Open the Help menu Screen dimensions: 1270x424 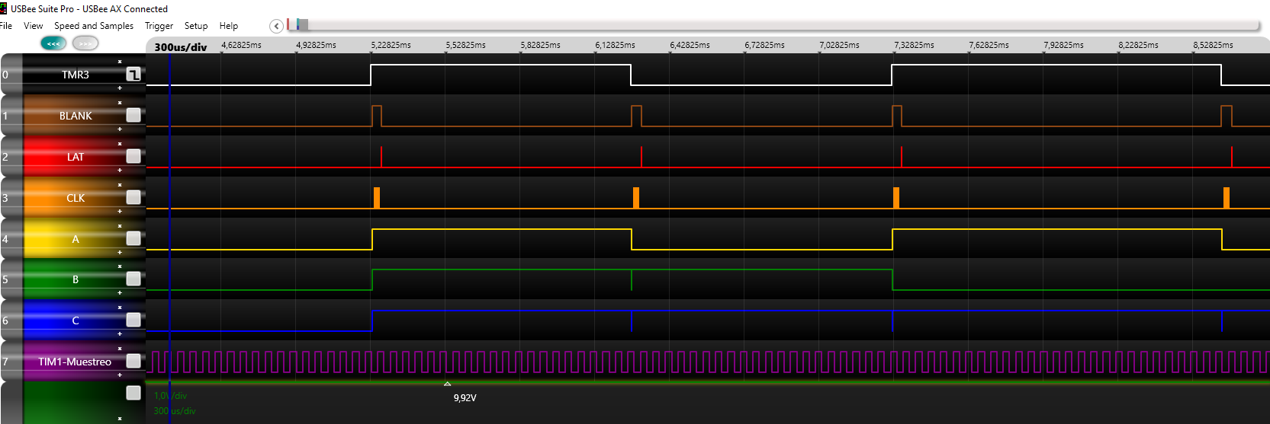point(229,26)
